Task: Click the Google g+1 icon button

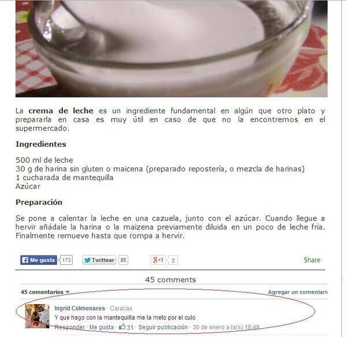Action: pos(158,260)
